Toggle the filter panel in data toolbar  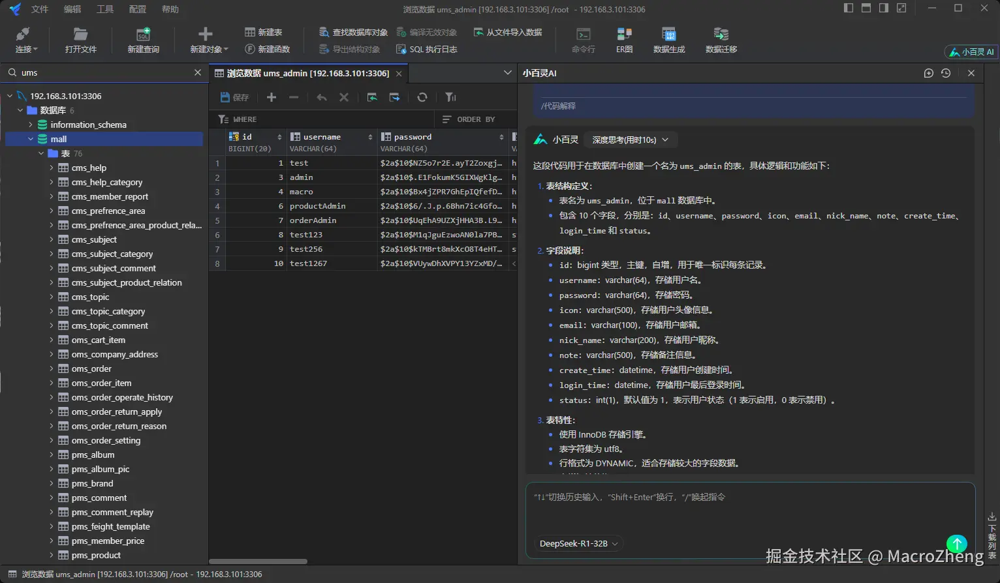click(450, 97)
